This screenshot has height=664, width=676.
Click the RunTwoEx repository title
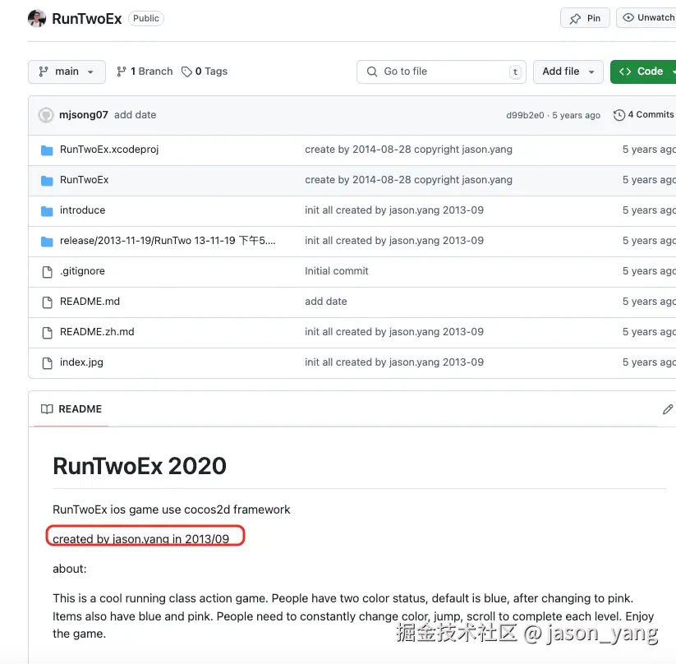[86, 19]
